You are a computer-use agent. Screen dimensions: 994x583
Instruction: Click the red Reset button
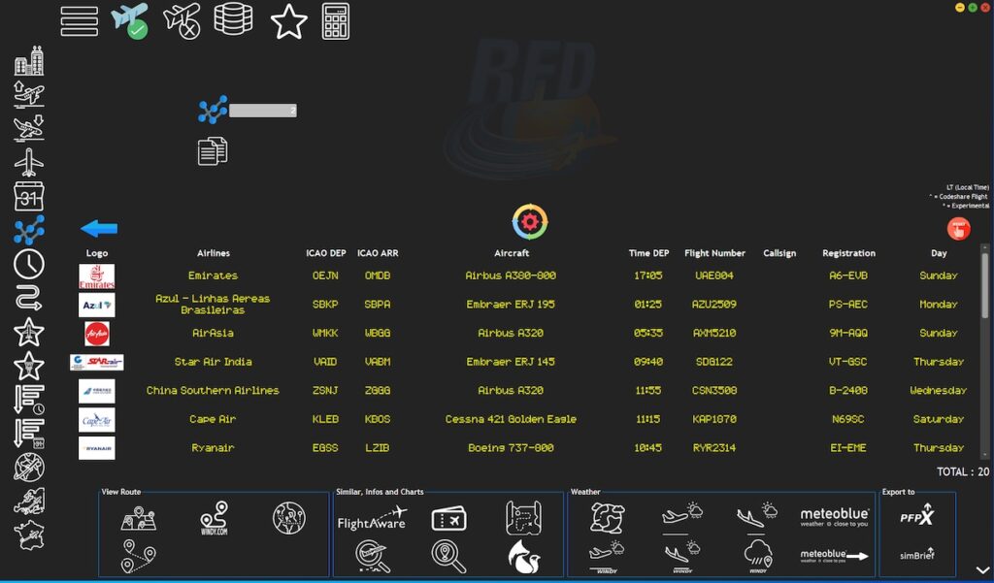958,228
